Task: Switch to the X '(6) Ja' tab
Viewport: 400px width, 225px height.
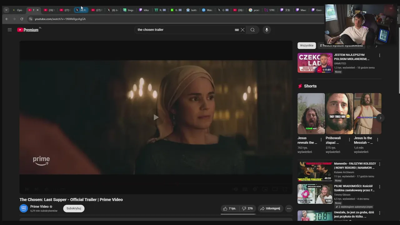Action: click(113, 10)
